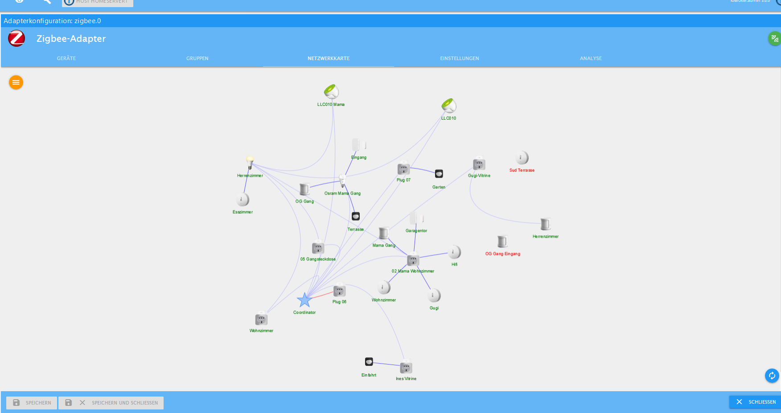
Task: Select the 05 Gangsteckdose plug node
Action: (x=318, y=247)
